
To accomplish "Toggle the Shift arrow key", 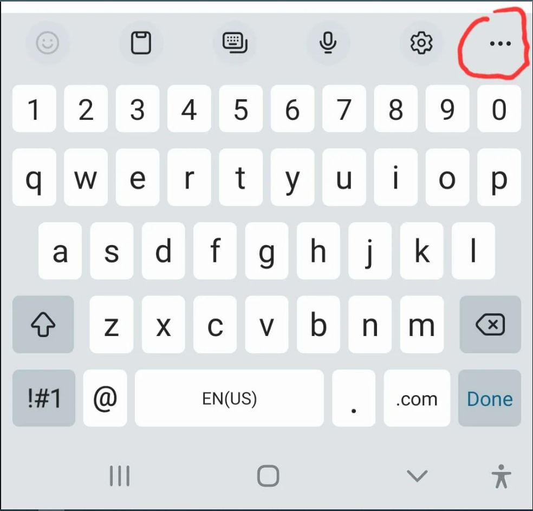I will pos(43,325).
